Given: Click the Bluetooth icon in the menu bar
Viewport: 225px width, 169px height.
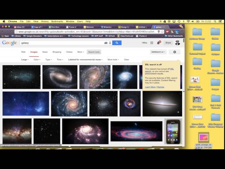Looking at the screenshot, I should [184, 21].
